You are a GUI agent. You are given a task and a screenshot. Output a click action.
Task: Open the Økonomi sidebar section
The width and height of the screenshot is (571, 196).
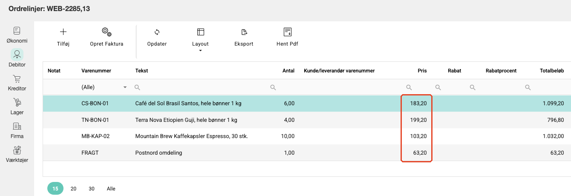(17, 35)
